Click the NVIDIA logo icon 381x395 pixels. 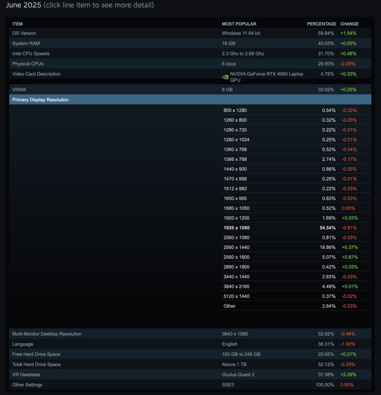(x=225, y=76)
